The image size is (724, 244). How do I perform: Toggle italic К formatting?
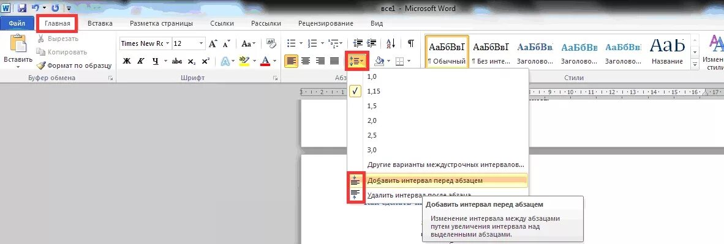pyautogui.click(x=141, y=61)
